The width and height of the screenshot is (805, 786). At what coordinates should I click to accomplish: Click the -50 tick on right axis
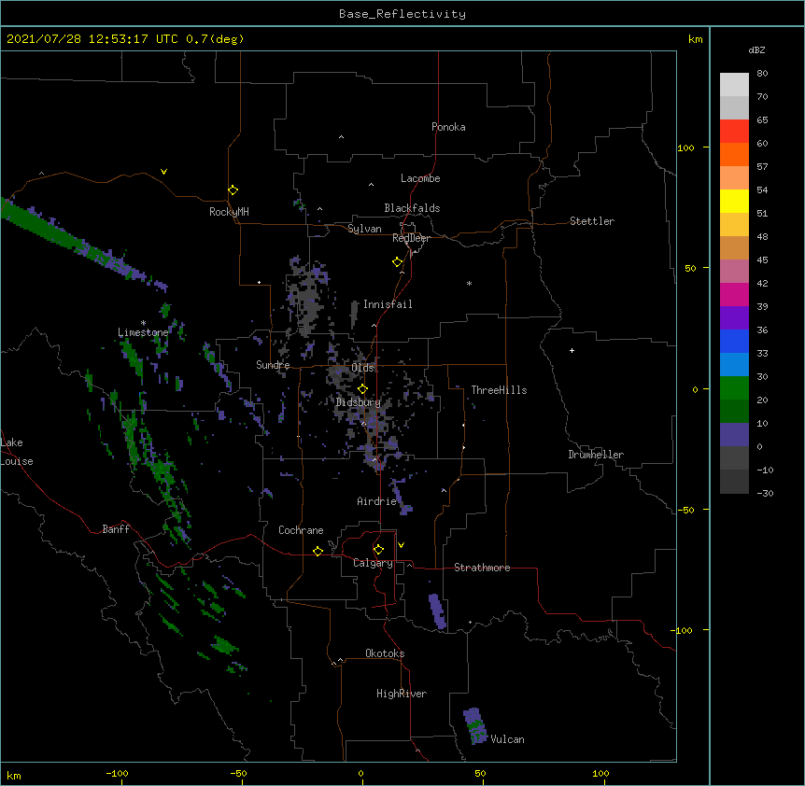pos(685,510)
